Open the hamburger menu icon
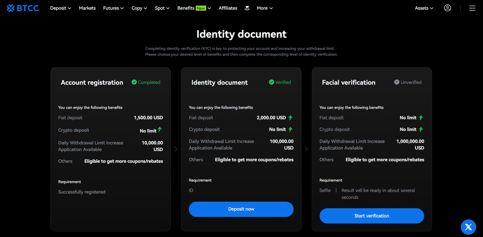483x237 pixels. point(472,8)
